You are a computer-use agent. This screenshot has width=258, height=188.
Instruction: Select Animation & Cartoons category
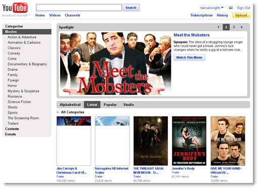point(24,42)
